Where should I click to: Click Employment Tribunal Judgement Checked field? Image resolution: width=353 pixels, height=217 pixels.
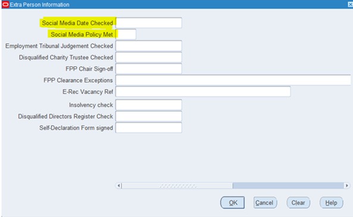(149, 46)
